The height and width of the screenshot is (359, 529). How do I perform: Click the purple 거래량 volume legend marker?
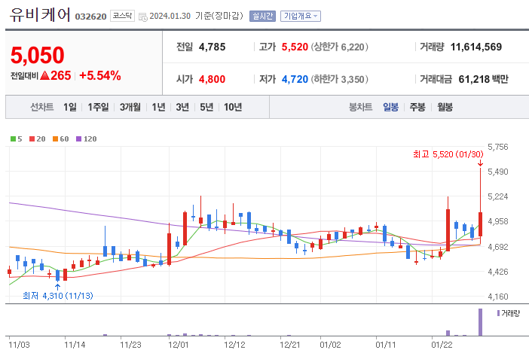(498, 313)
